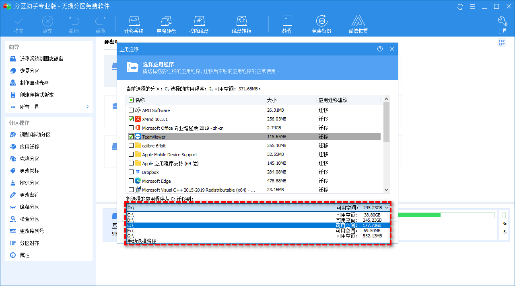Select 调整/移动分区 in the sidebar

[35, 135]
